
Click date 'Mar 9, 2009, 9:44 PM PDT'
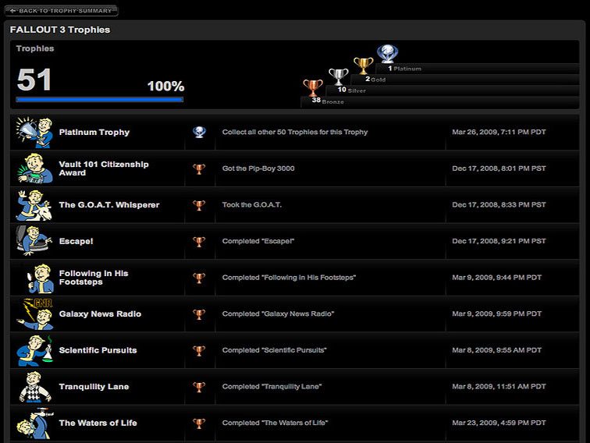pyautogui.click(x=496, y=278)
